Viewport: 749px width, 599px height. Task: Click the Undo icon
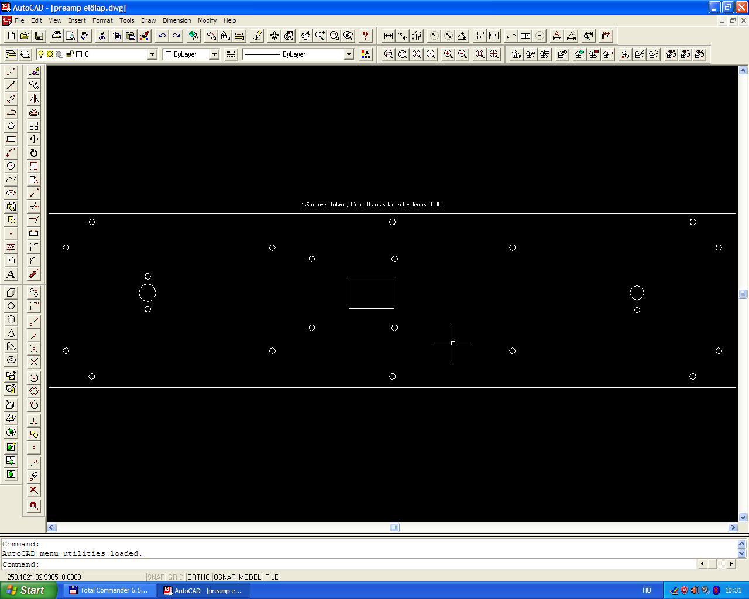pos(162,36)
